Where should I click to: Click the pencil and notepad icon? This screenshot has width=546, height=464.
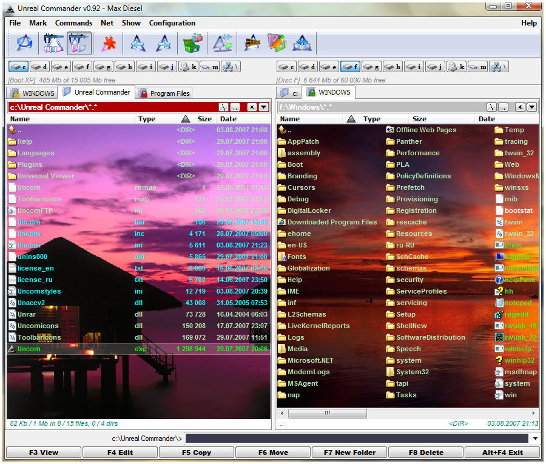pyautogui.click(x=277, y=44)
